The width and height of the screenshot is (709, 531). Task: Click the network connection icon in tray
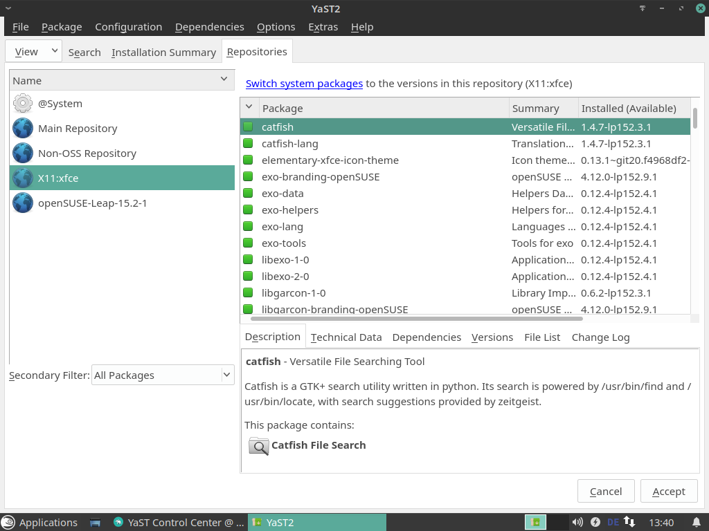tap(629, 522)
